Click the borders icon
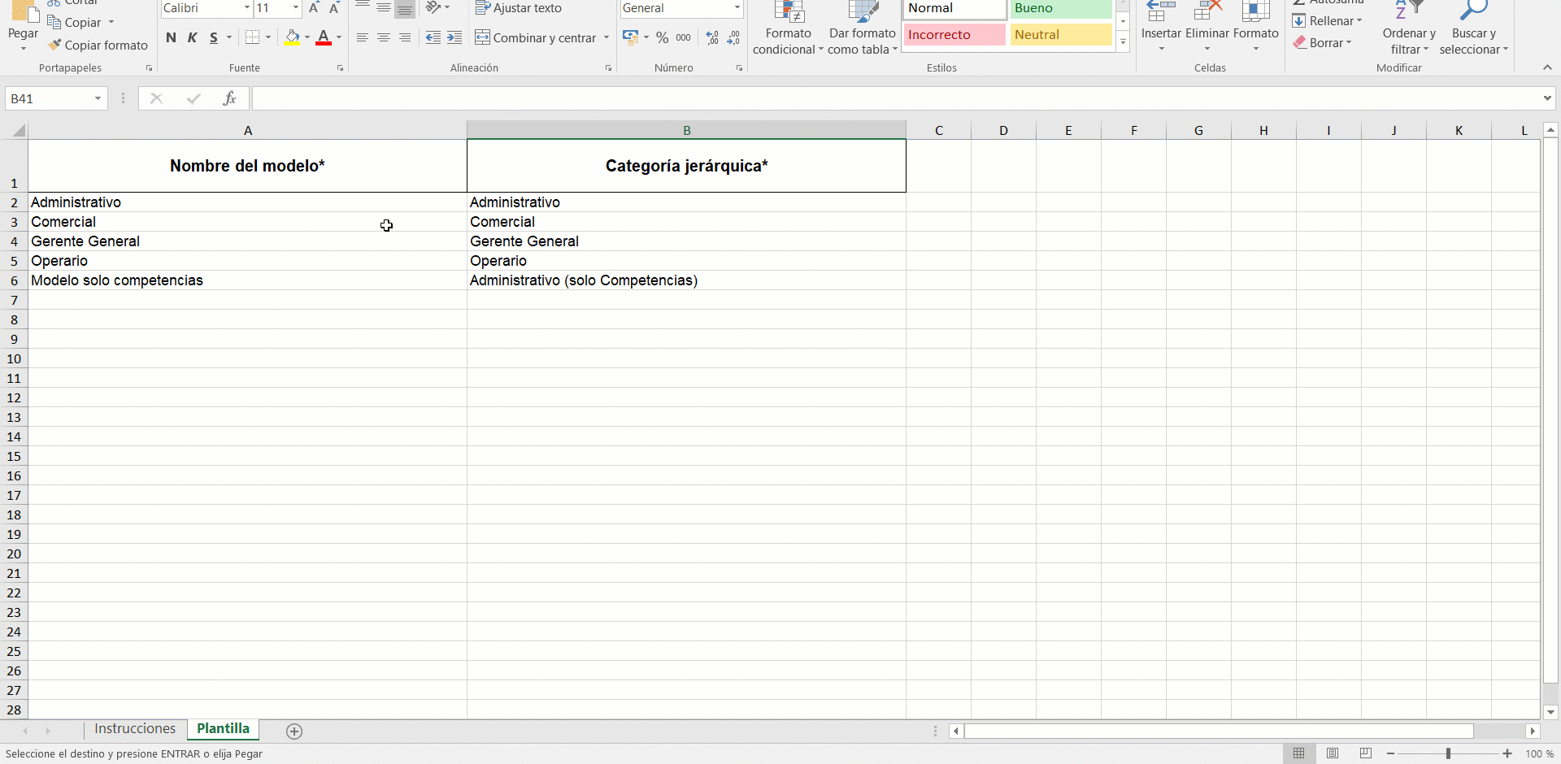Image resolution: width=1561 pixels, height=764 pixels. (x=253, y=37)
